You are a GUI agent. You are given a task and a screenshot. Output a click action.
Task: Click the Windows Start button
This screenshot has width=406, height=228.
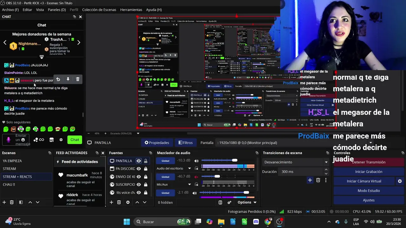coord(127,222)
